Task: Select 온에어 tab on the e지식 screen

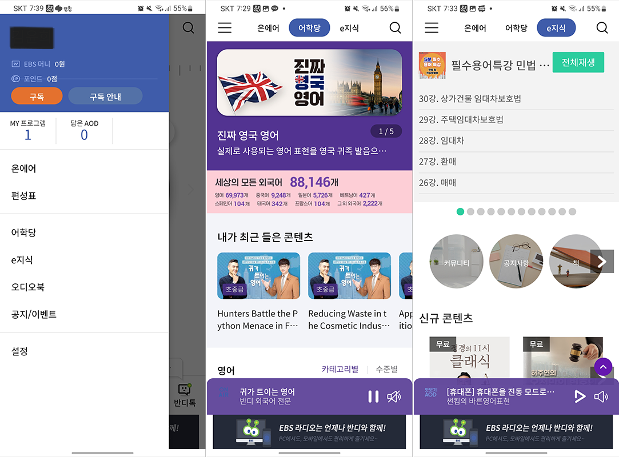Action: pyautogui.click(x=476, y=28)
